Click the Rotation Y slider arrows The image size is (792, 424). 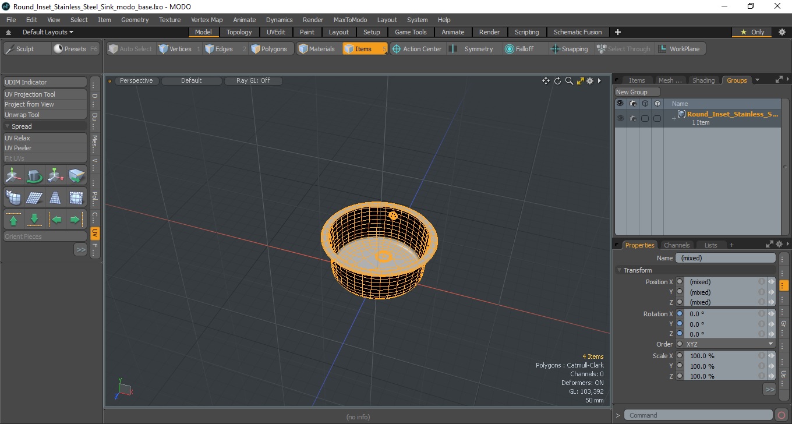click(772, 324)
